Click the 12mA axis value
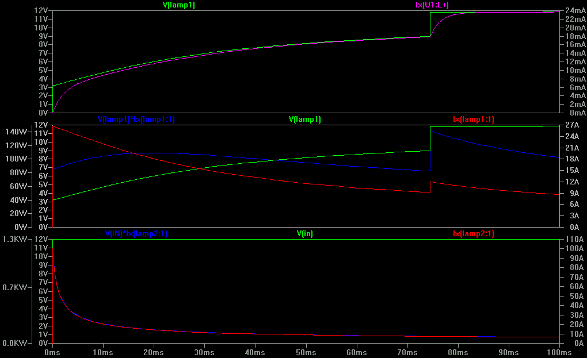587x358 pixels. [575, 61]
